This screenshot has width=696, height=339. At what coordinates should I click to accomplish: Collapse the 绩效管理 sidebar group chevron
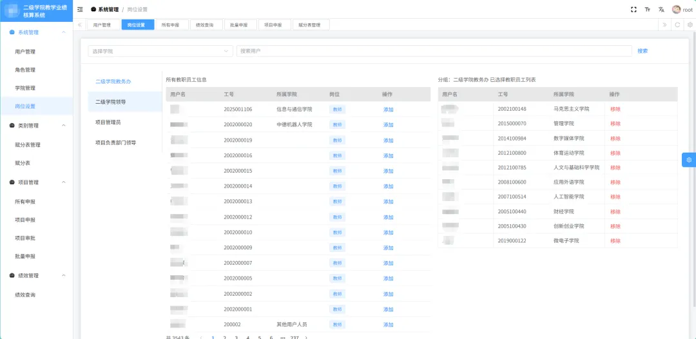[x=63, y=276]
